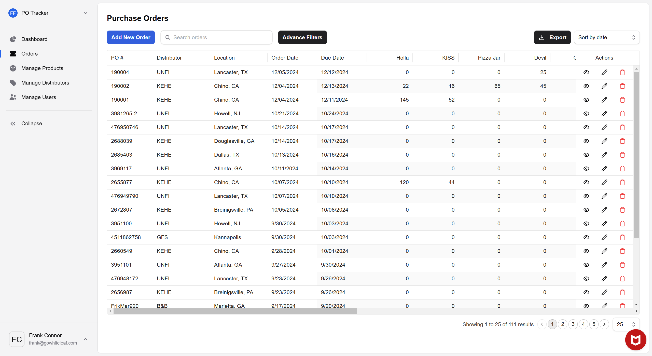Edit order 2688039 pencil icon

point(604,141)
